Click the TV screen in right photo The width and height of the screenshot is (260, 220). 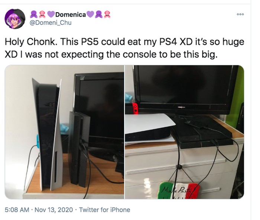coord(185,84)
